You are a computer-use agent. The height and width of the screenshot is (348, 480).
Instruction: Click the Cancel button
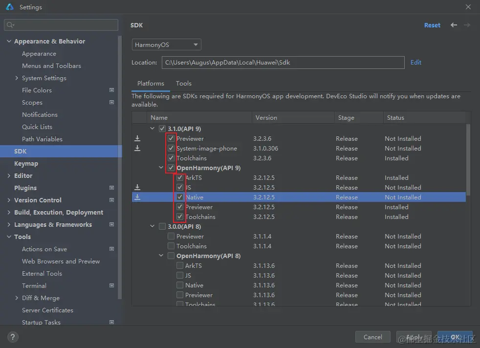372,337
